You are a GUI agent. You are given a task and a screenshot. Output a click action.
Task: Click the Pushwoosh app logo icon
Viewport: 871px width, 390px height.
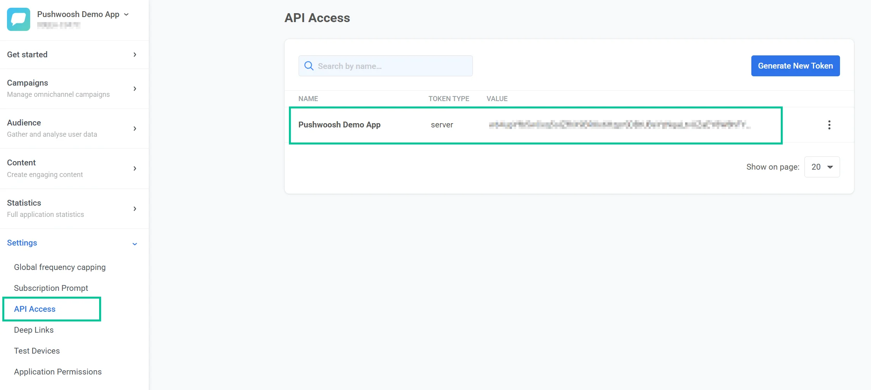pos(18,19)
